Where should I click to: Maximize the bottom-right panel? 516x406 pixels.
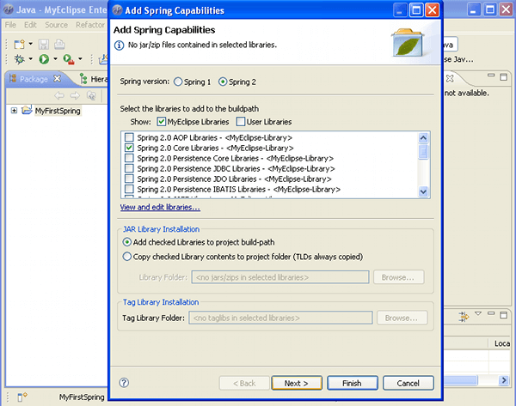[x=503, y=315]
